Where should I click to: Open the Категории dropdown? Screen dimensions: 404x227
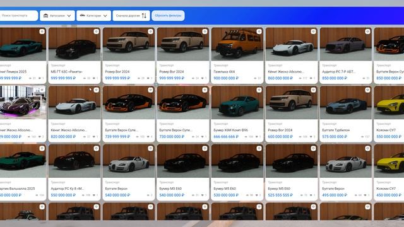click(94, 15)
